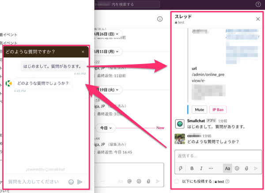Click the user photo avatar in thread

[180, 139]
